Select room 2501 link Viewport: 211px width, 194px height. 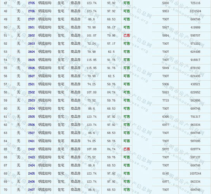click(31, 84)
